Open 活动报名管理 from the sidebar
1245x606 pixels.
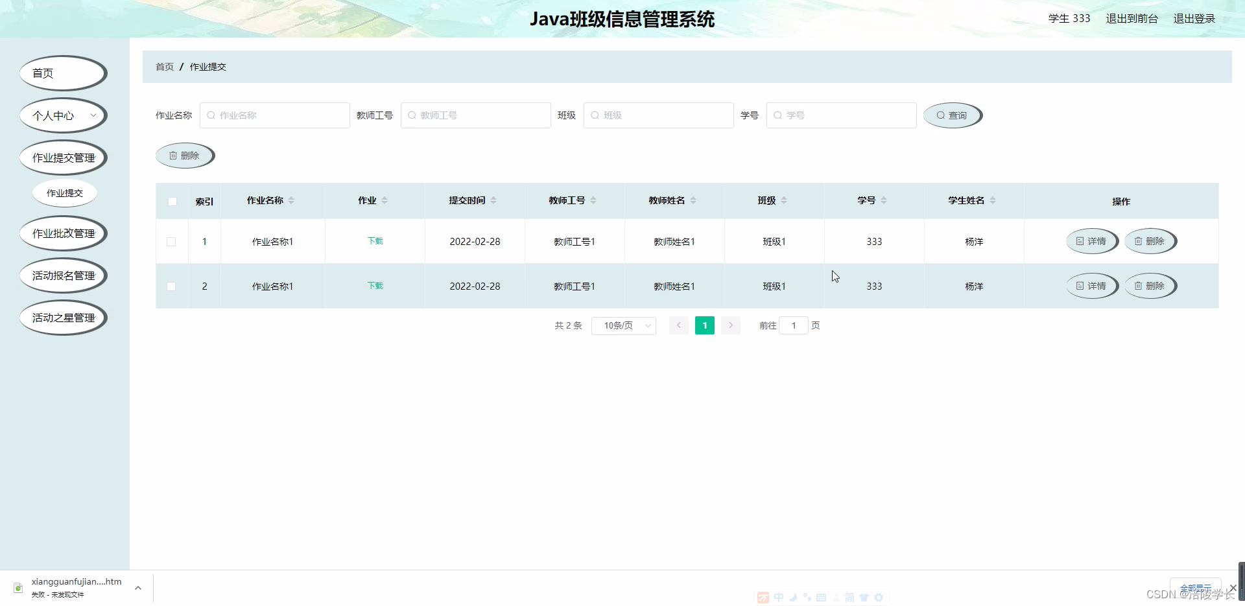tap(63, 275)
